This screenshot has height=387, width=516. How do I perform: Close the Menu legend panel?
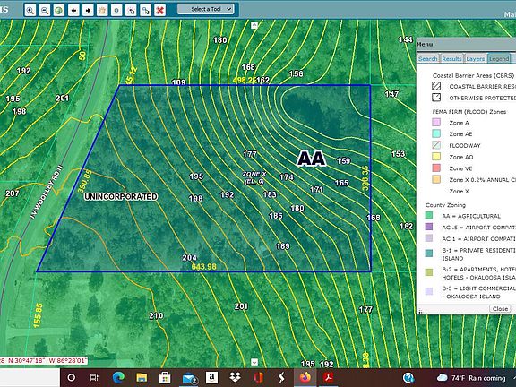click(x=500, y=309)
